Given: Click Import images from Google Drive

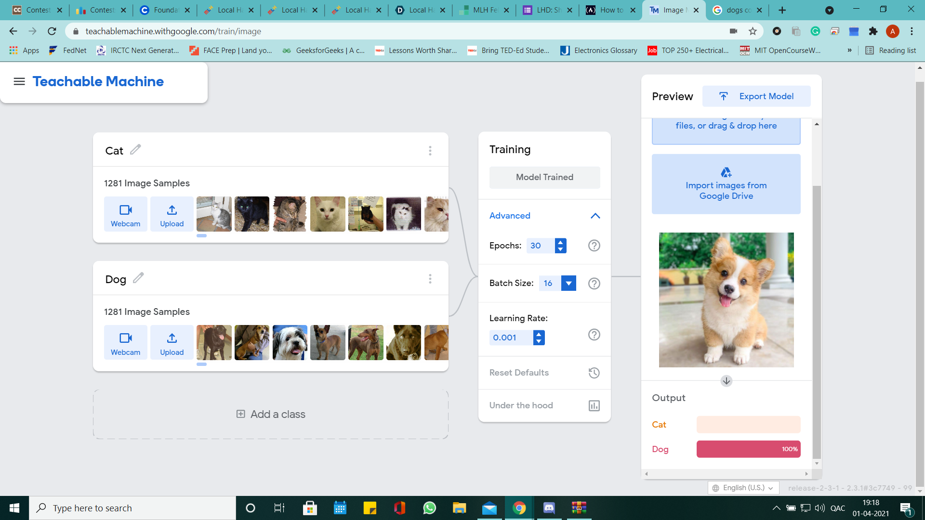Looking at the screenshot, I should pyautogui.click(x=726, y=184).
